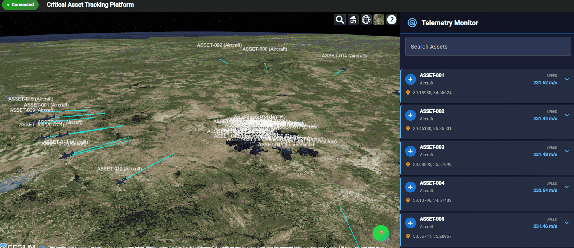
Task: Click the ASSET-001 location pin icon
Action: 408,93
